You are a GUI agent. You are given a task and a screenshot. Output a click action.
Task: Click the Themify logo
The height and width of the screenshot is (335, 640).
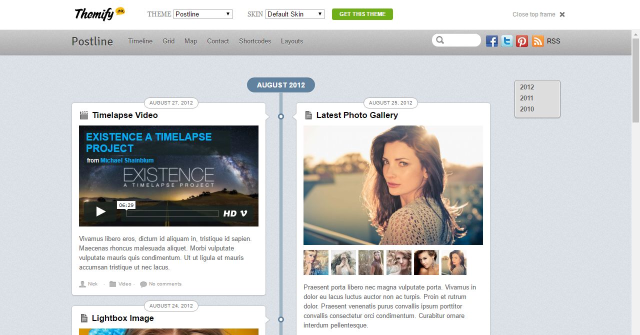click(99, 13)
